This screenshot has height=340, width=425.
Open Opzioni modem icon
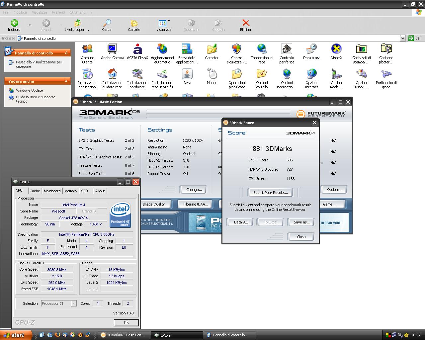pyautogui.click(x=336, y=78)
